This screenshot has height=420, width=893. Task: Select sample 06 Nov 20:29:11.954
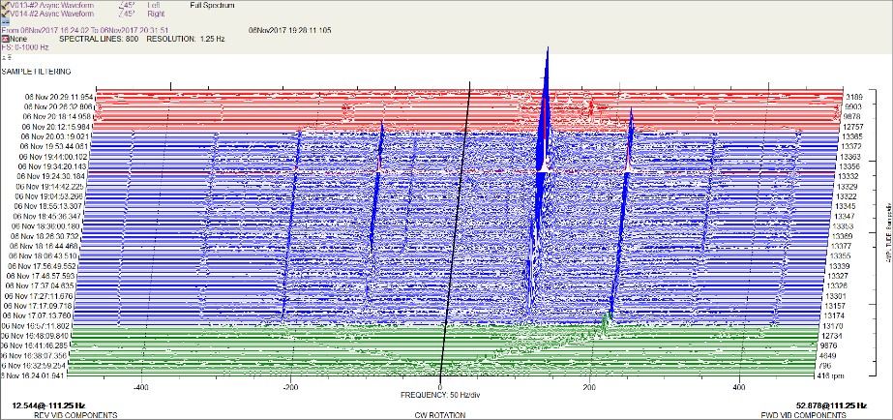coord(59,97)
